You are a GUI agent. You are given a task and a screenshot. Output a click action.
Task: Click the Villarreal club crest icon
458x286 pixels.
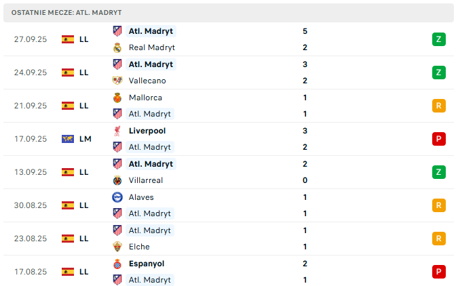click(117, 180)
